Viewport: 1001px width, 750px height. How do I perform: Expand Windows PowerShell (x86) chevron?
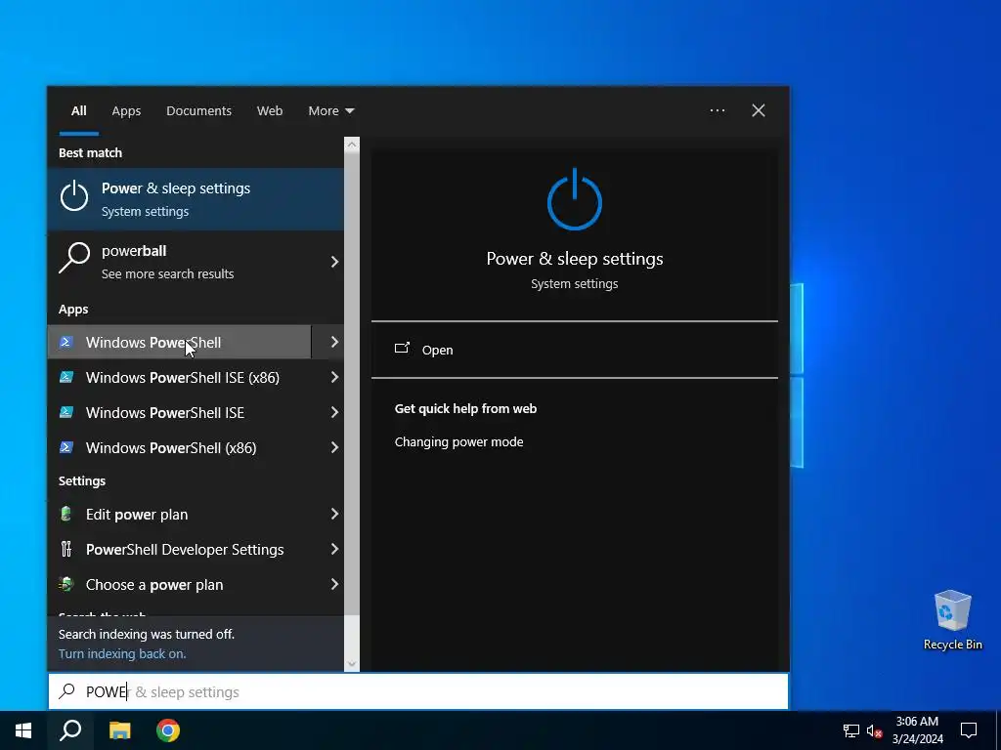(x=334, y=447)
